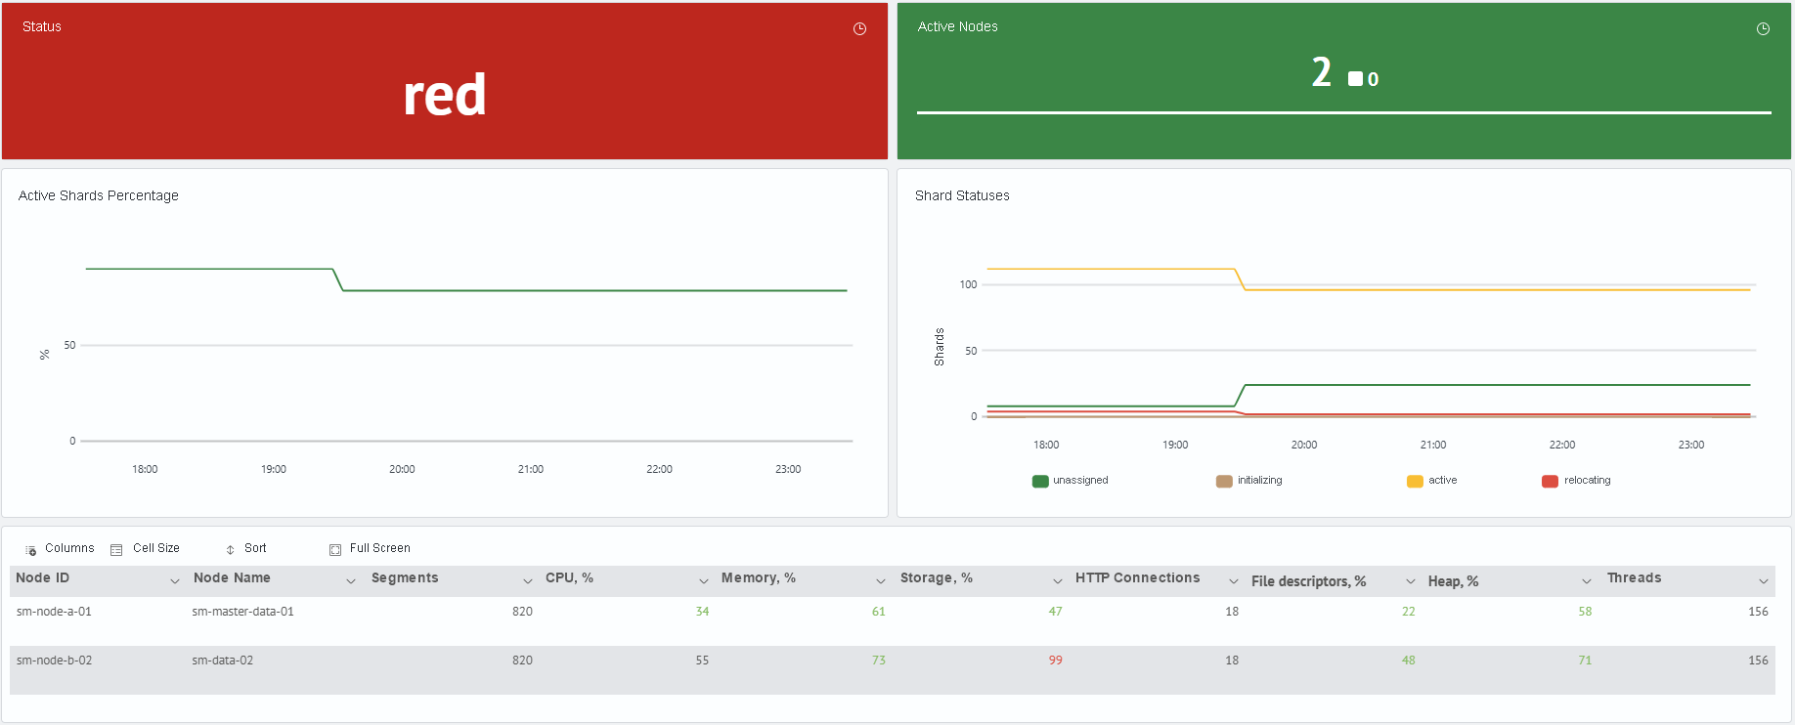Click the Active Shards Percentage title
This screenshot has height=725, width=1795.
point(99,195)
